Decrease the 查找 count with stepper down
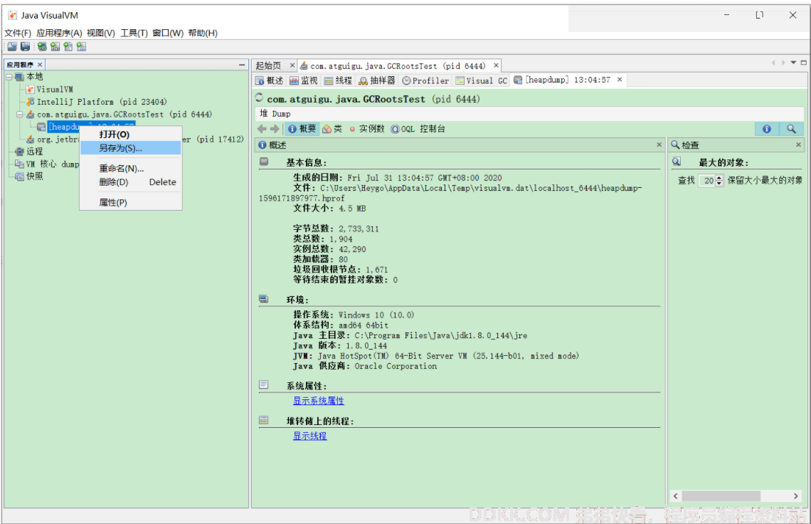Viewport: 811px width, 524px height. click(719, 183)
